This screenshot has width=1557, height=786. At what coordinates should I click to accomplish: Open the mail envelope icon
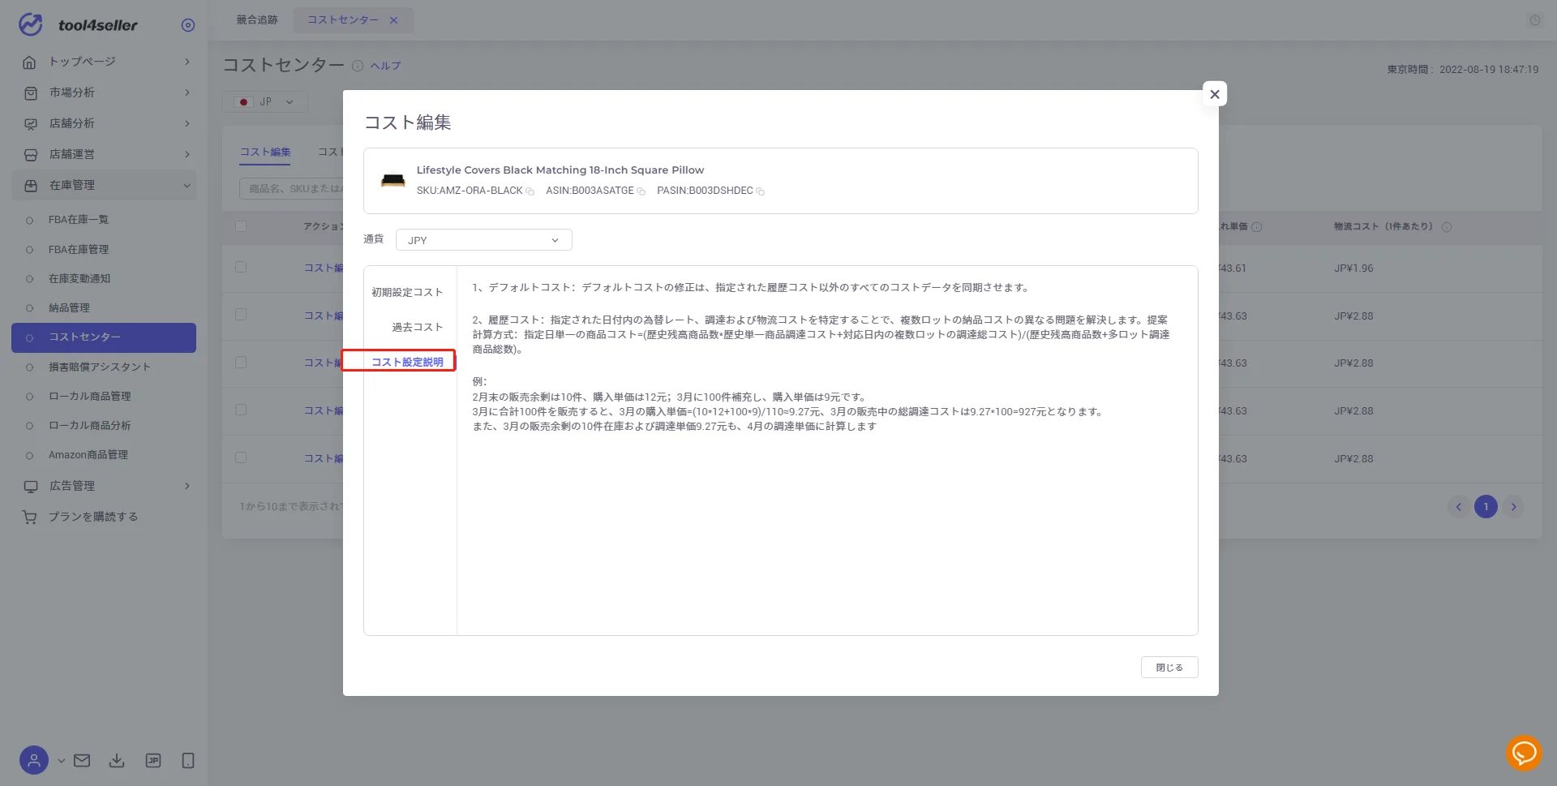point(82,761)
